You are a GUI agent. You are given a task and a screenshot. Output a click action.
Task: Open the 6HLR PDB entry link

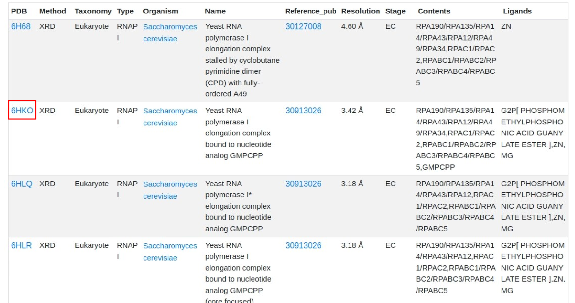pyautogui.click(x=21, y=246)
